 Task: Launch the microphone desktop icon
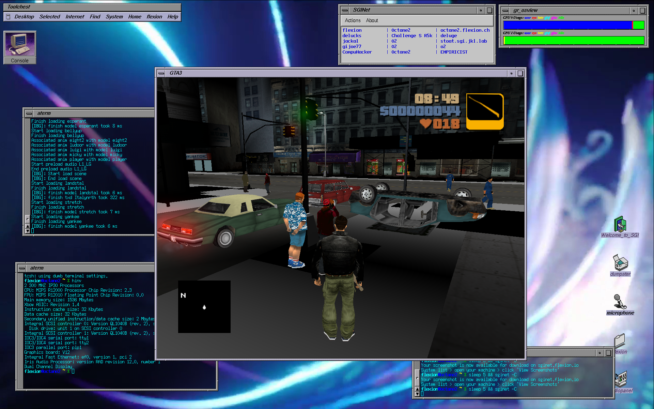coord(620,304)
